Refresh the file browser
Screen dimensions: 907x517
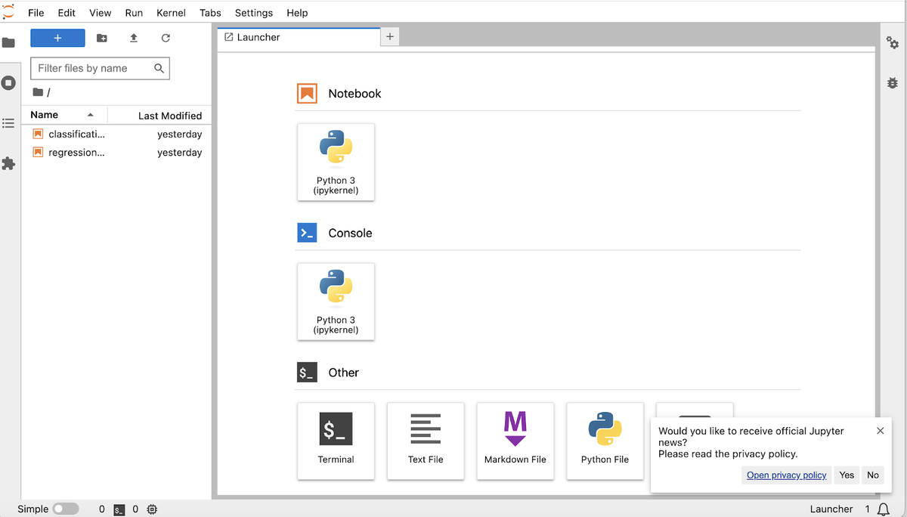pyautogui.click(x=166, y=38)
